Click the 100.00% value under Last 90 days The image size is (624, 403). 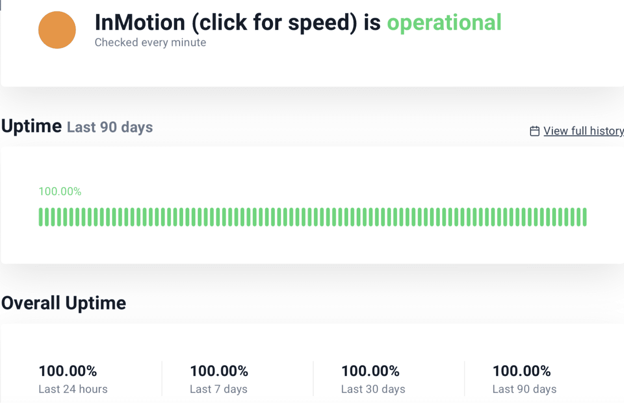[522, 371]
